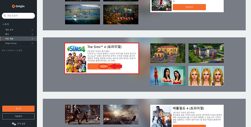Open Sims 4 red dress character screenshot
Image resolution: width=251 pixels, height=127 pixels.
[x=168, y=76]
